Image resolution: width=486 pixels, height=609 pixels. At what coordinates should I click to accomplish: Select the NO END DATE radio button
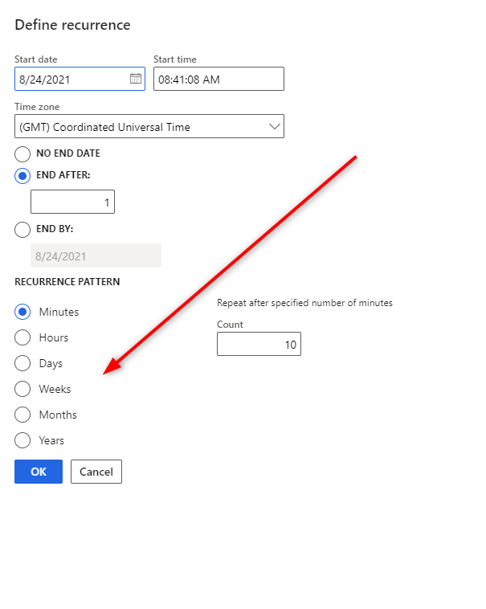22,153
